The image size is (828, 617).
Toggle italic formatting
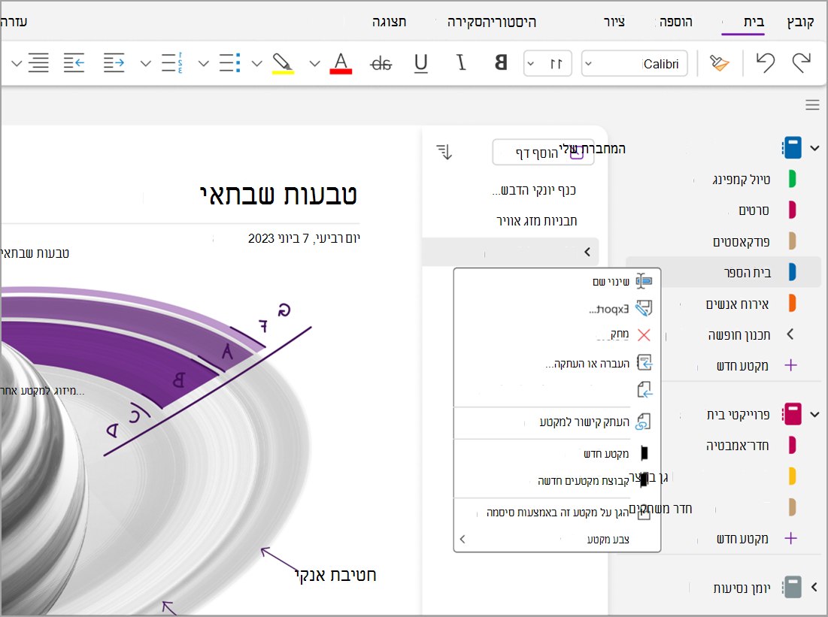461,63
